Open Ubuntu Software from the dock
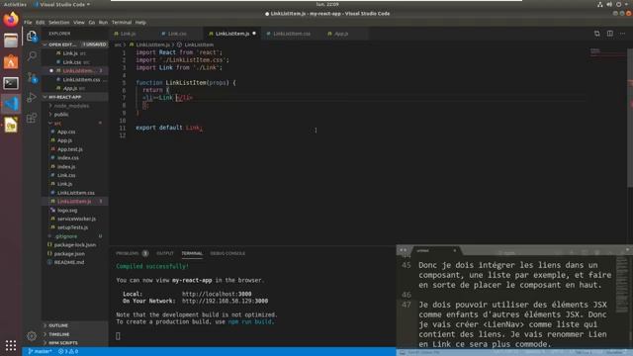Viewport: 633px width, 356px height. [x=11, y=61]
